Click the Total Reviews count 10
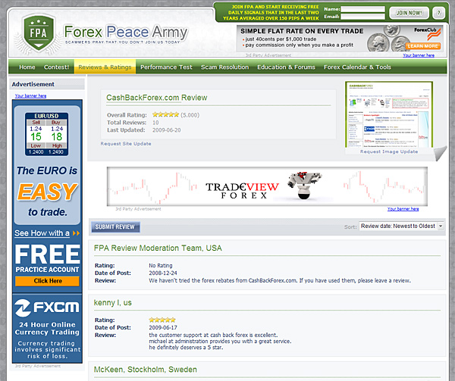This screenshot has height=381, width=455. click(x=155, y=123)
